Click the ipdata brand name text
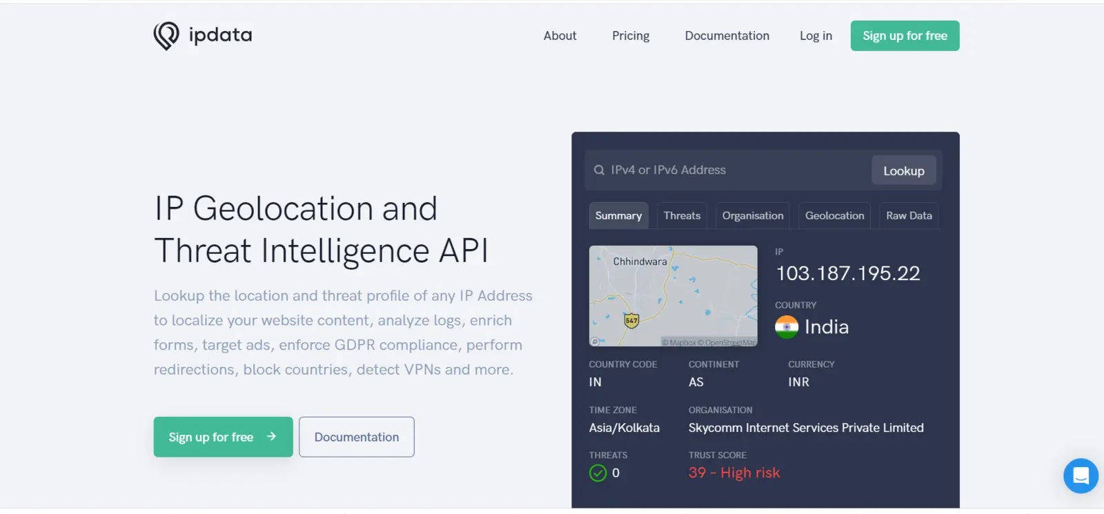This screenshot has width=1104, height=514. tap(221, 35)
